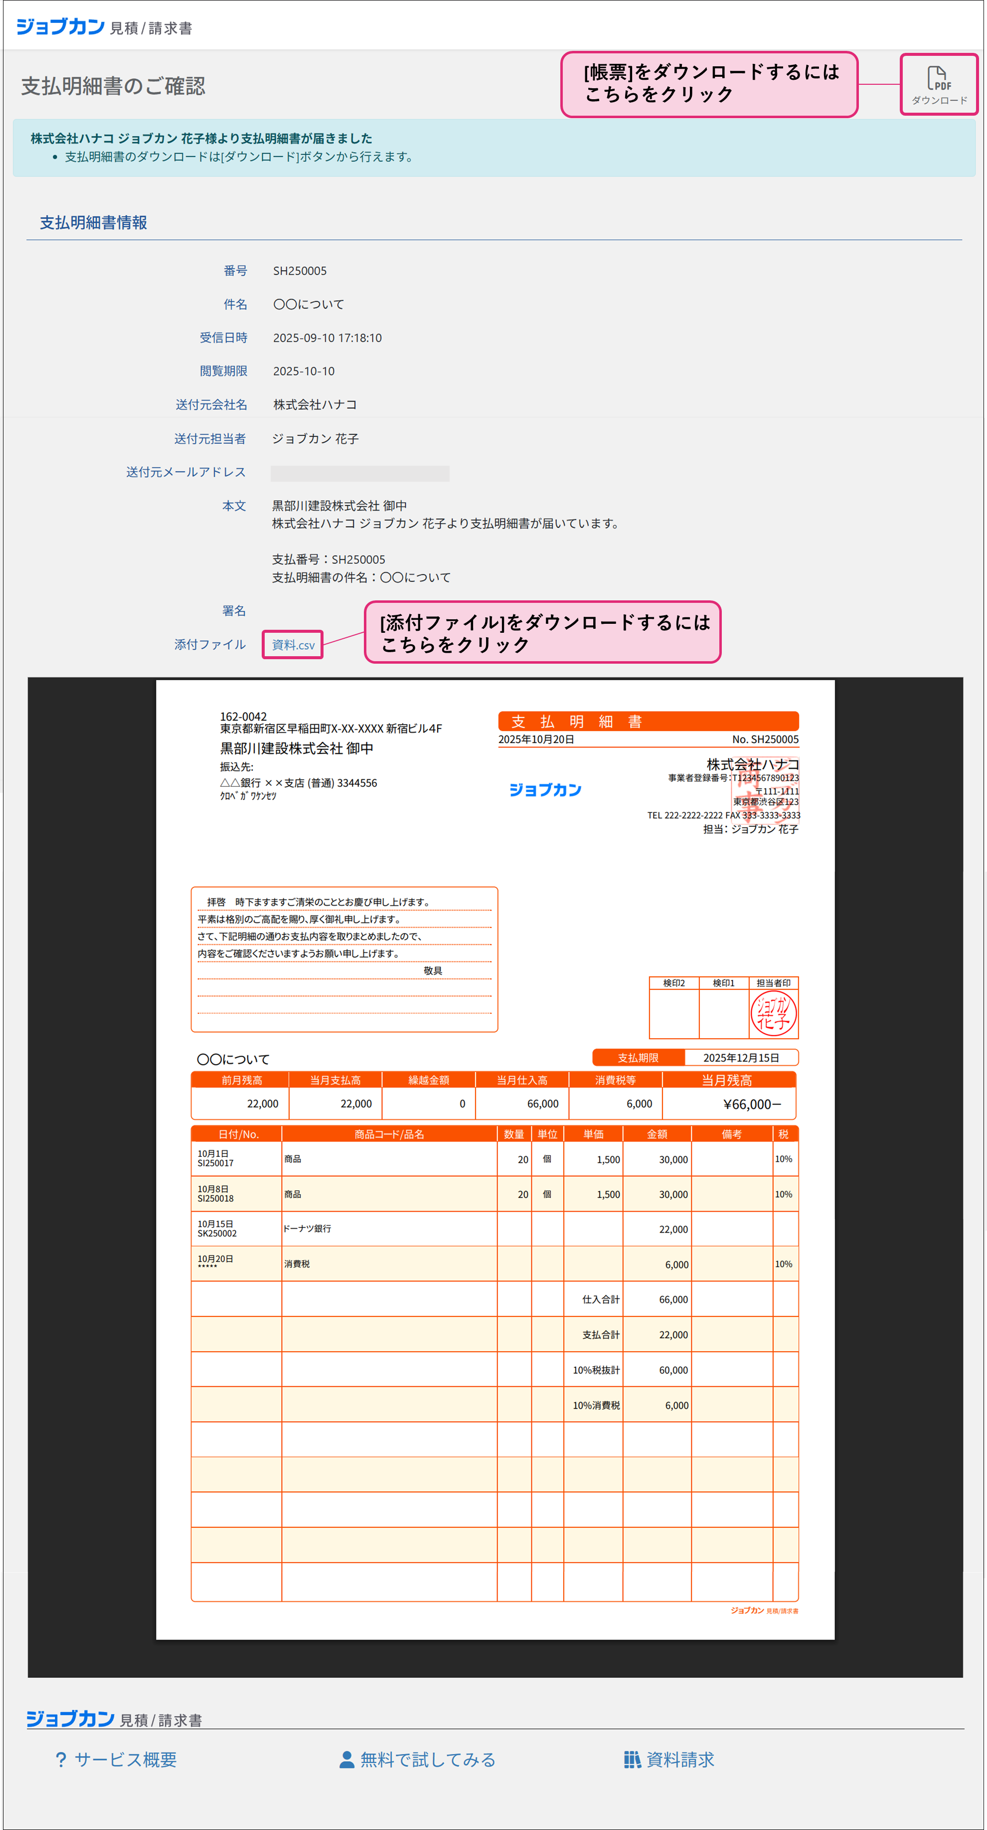This screenshot has width=987, height=1830.
Task: Open the 資料請求 footer link
Action: tap(679, 1760)
